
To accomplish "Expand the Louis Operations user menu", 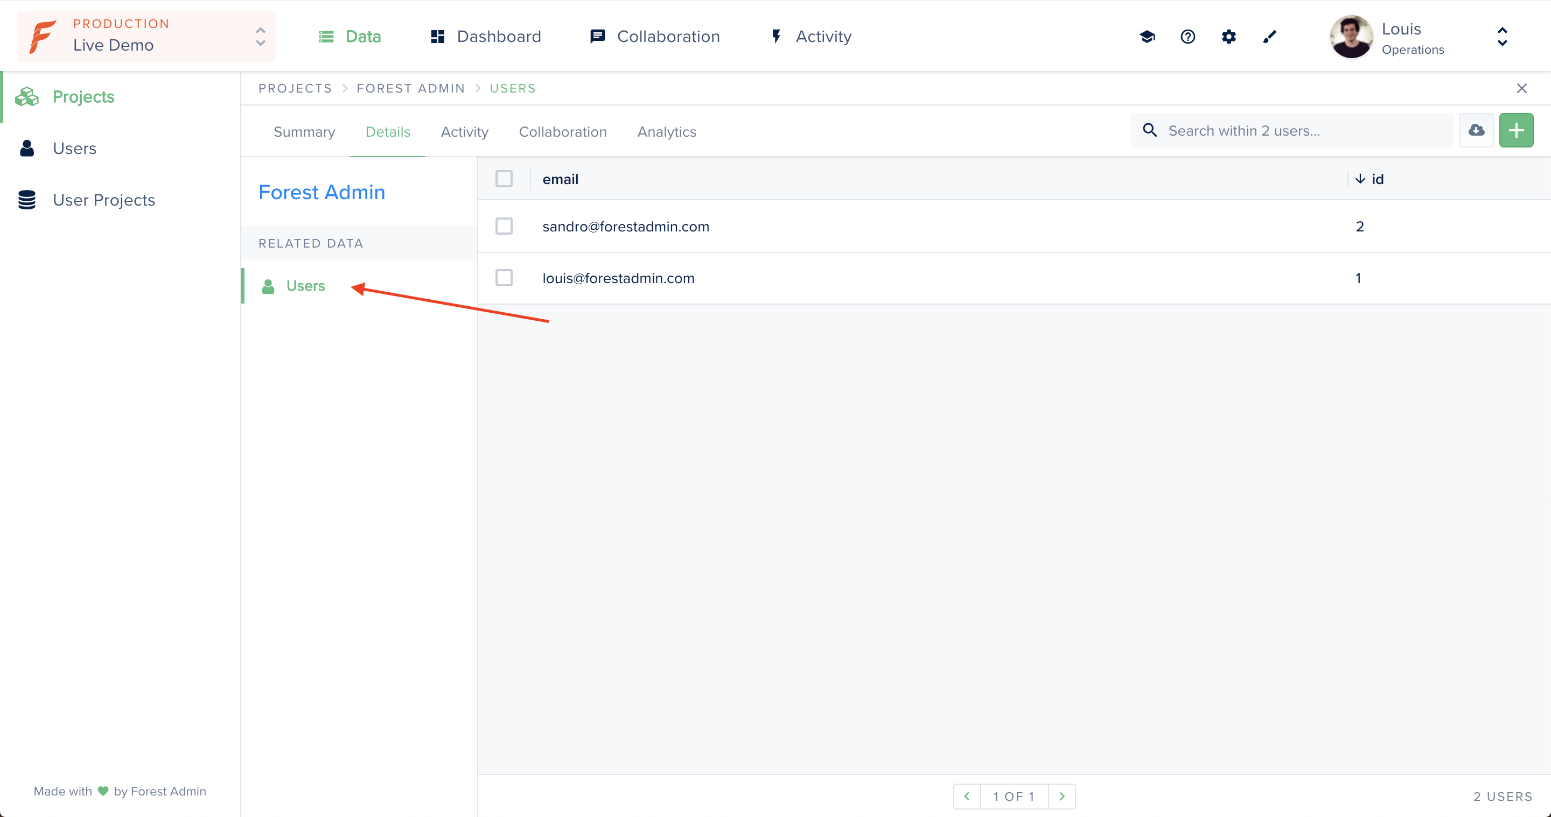I will tap(1501, 37).
